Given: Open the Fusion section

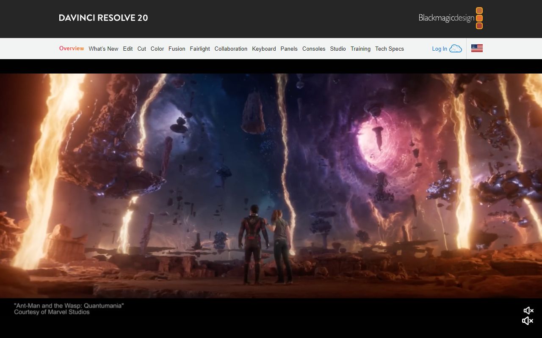Looking at the screenshot, I should [177, 49].
